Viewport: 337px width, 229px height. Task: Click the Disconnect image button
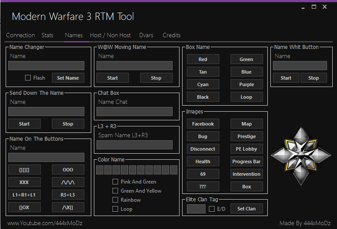point(203,149)
